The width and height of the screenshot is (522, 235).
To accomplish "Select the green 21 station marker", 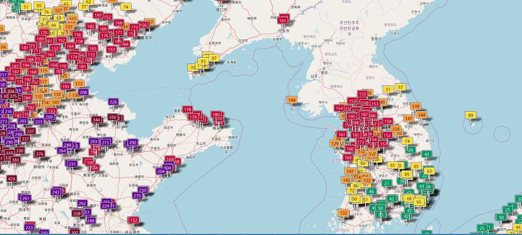I will coord(386,183).
